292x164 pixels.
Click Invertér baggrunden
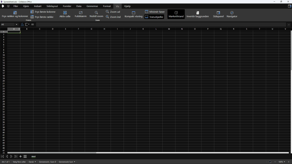coord(198,14)
